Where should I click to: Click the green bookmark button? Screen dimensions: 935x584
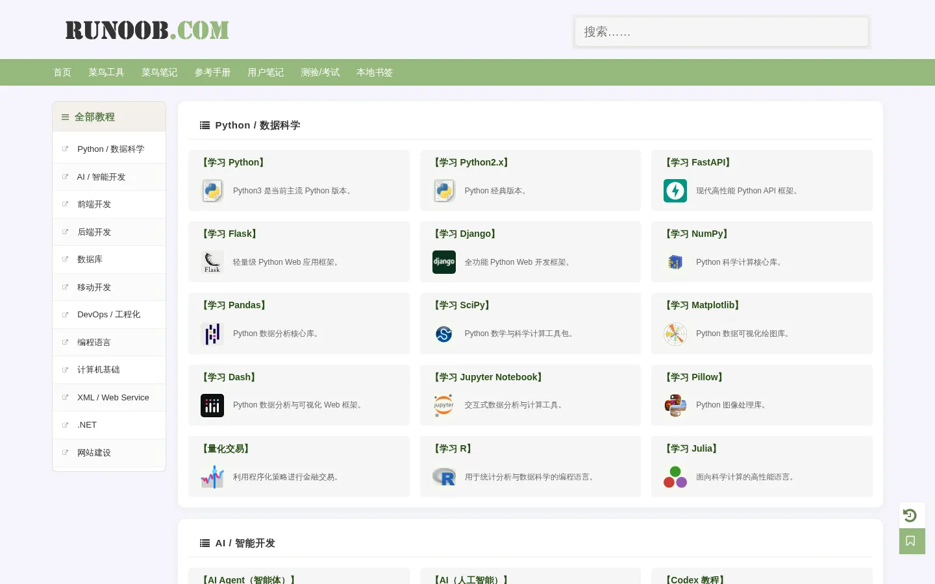912,541
